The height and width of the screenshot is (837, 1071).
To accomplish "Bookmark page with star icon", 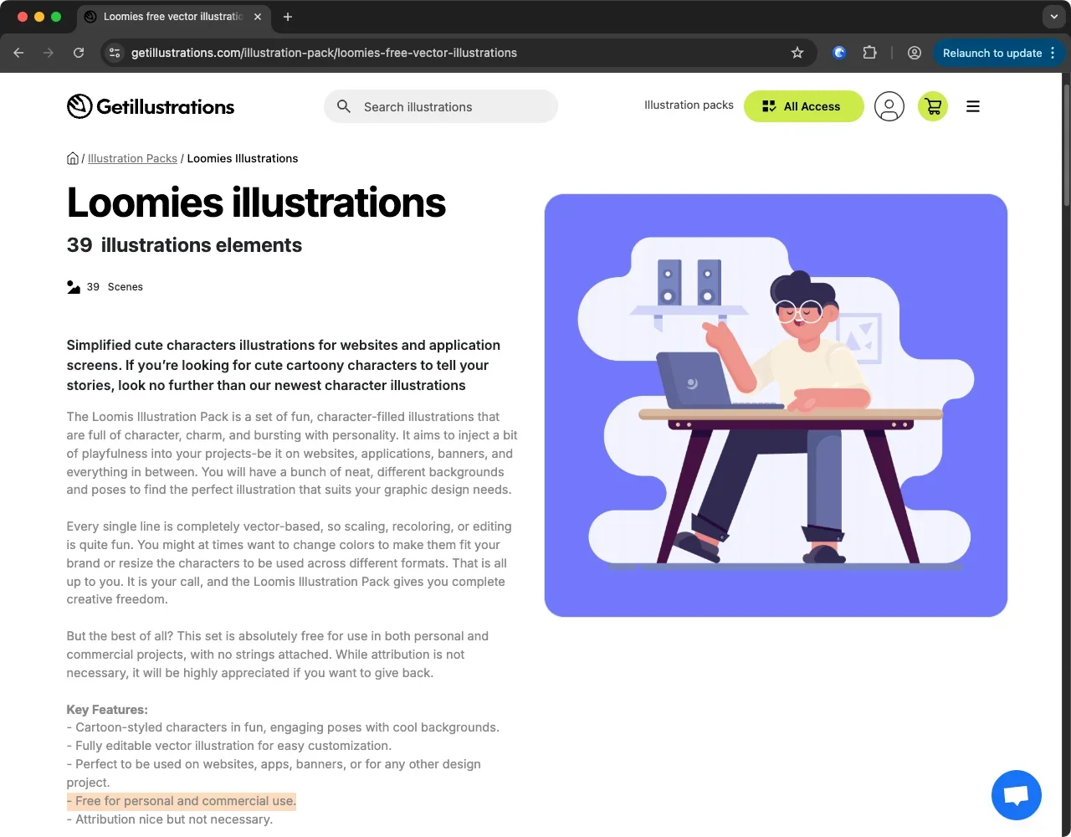I will (797, 53).
